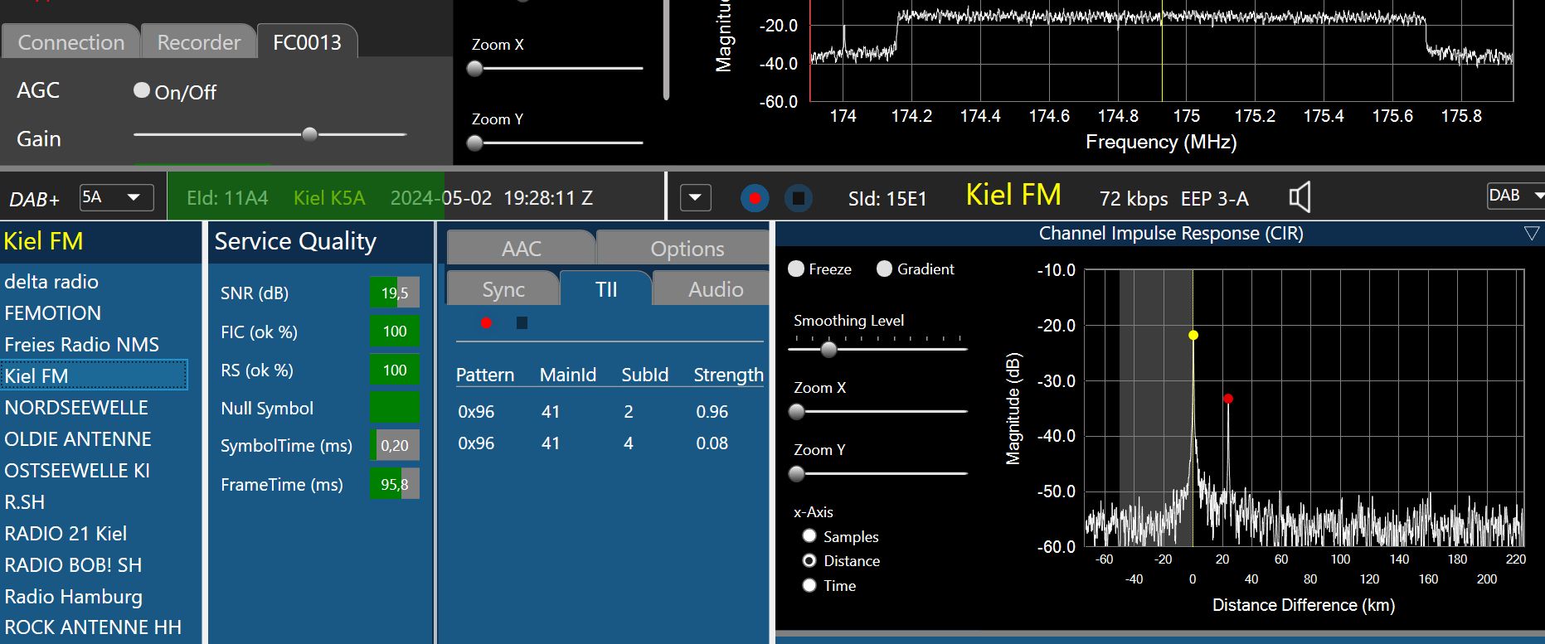Viewport: 1545px width, 644px height.
Task: Select NORDSEEWELLE from the service list
Action: coord(76,408)
